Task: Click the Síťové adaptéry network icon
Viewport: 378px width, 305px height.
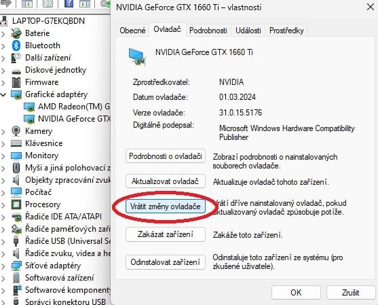Action: pos(16,266)
